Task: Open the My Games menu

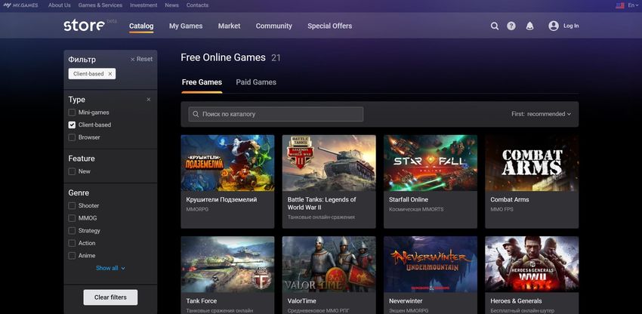Action: [186, 26]
